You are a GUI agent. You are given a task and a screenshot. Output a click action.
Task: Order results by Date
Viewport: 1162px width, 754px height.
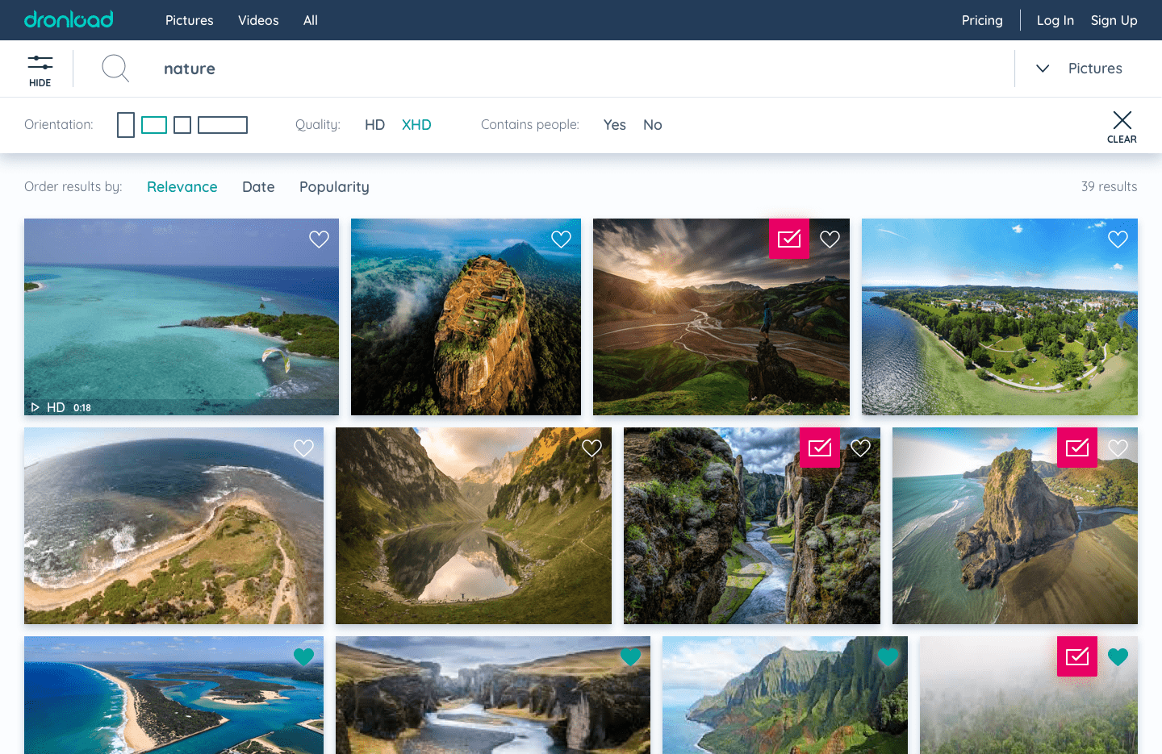[258, 187]
